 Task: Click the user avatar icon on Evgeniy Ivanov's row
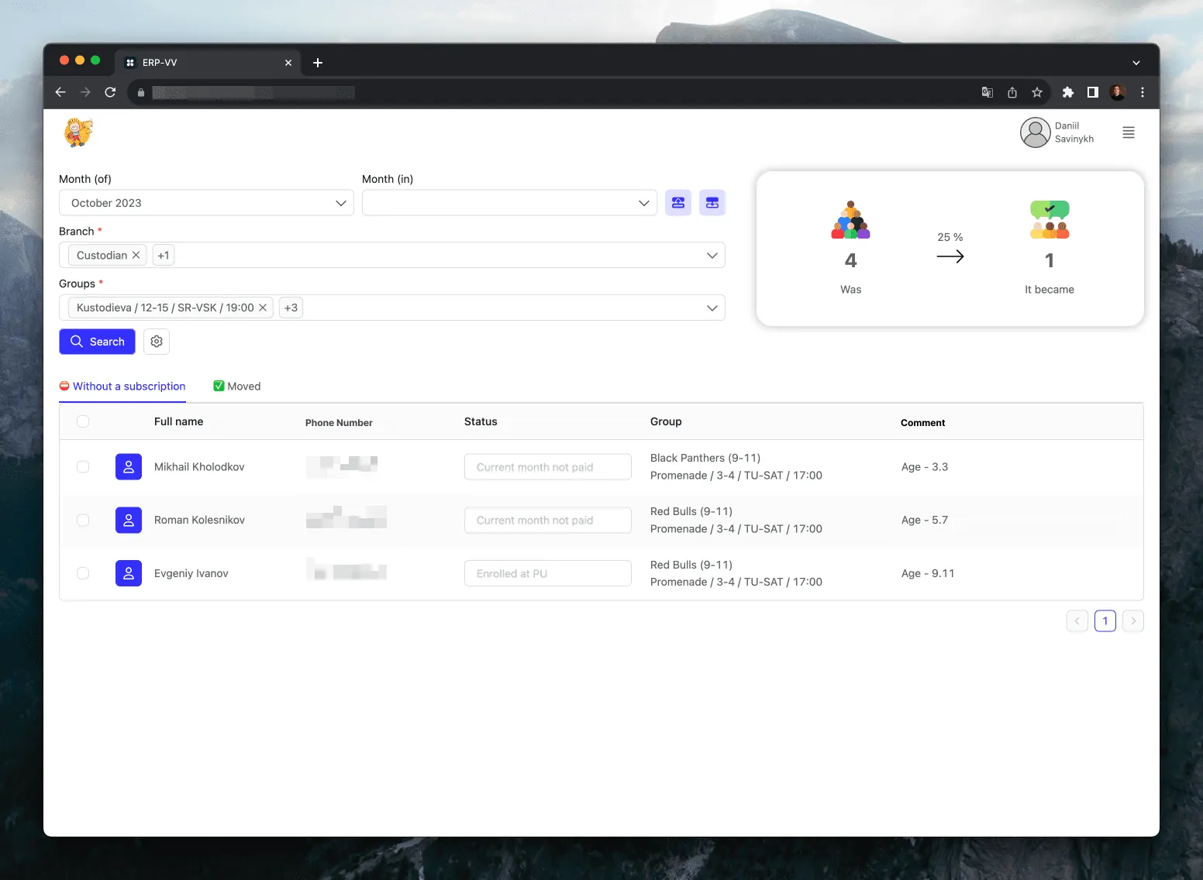(129, 573)
